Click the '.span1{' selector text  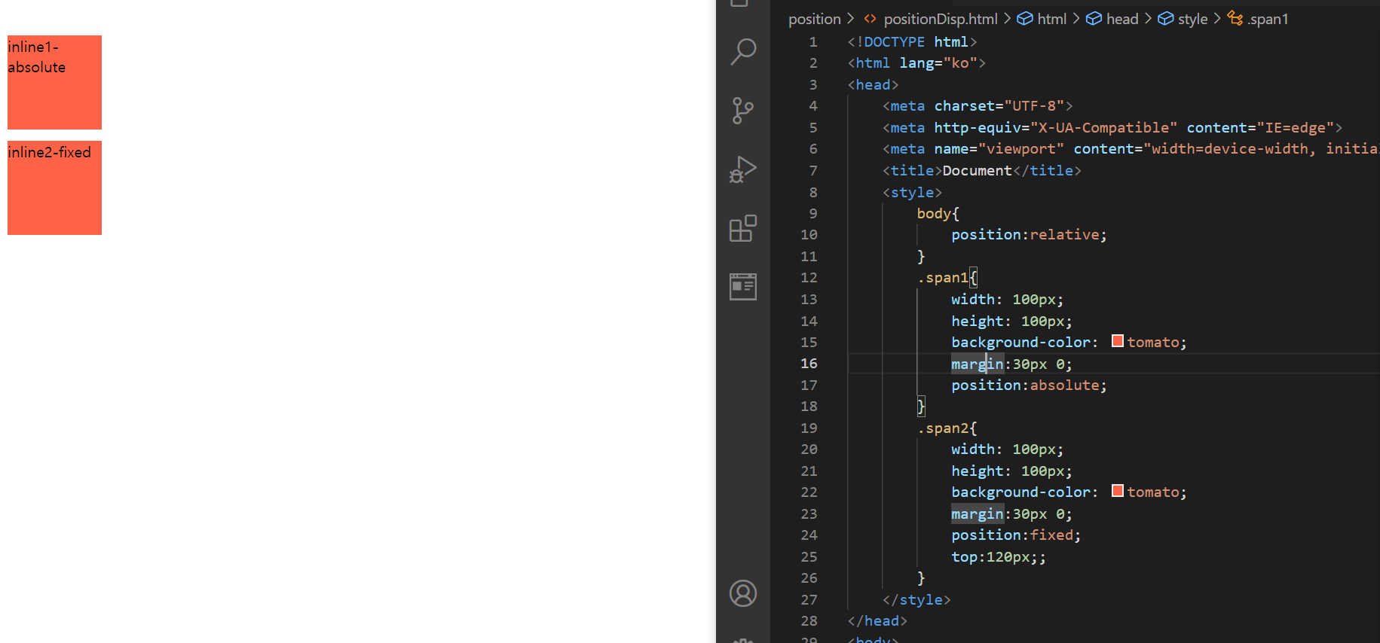[x=947, y=278]
